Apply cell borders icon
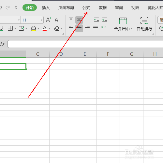Image resolution: width=163 pixels, height=163 pixels. pyautogui.click(x=10, y=28)
